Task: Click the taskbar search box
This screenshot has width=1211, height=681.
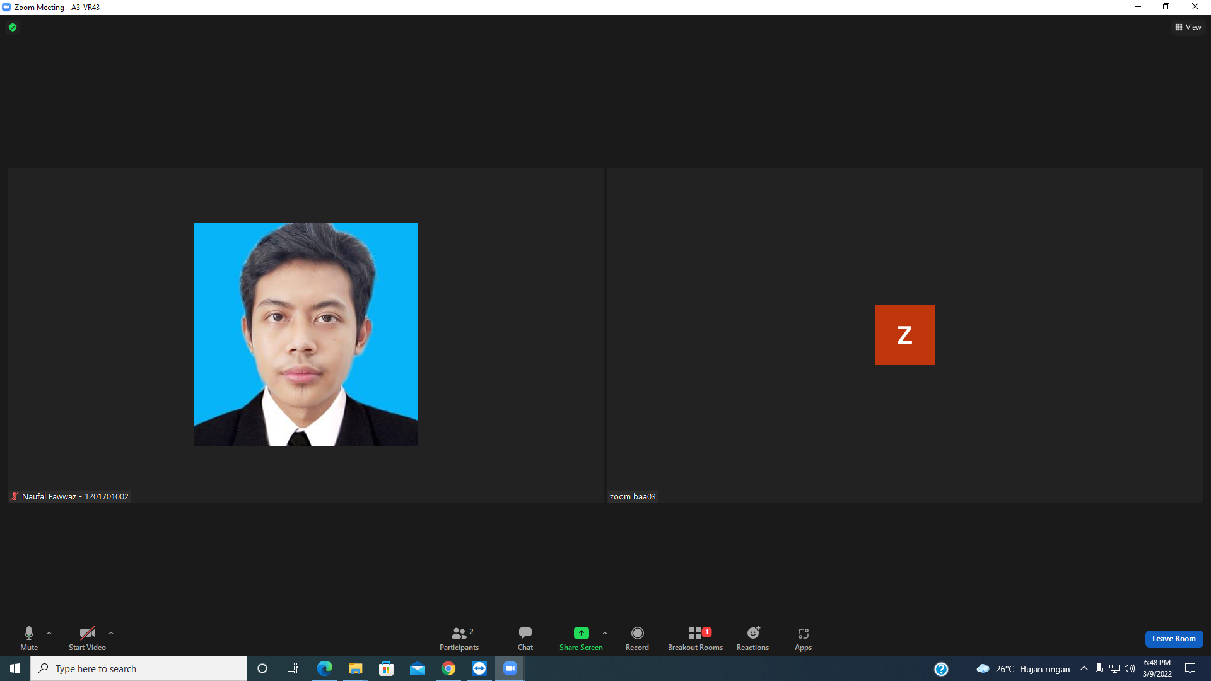Action: tap(139, 668)
